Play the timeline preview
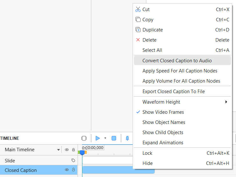 point(98,138)
